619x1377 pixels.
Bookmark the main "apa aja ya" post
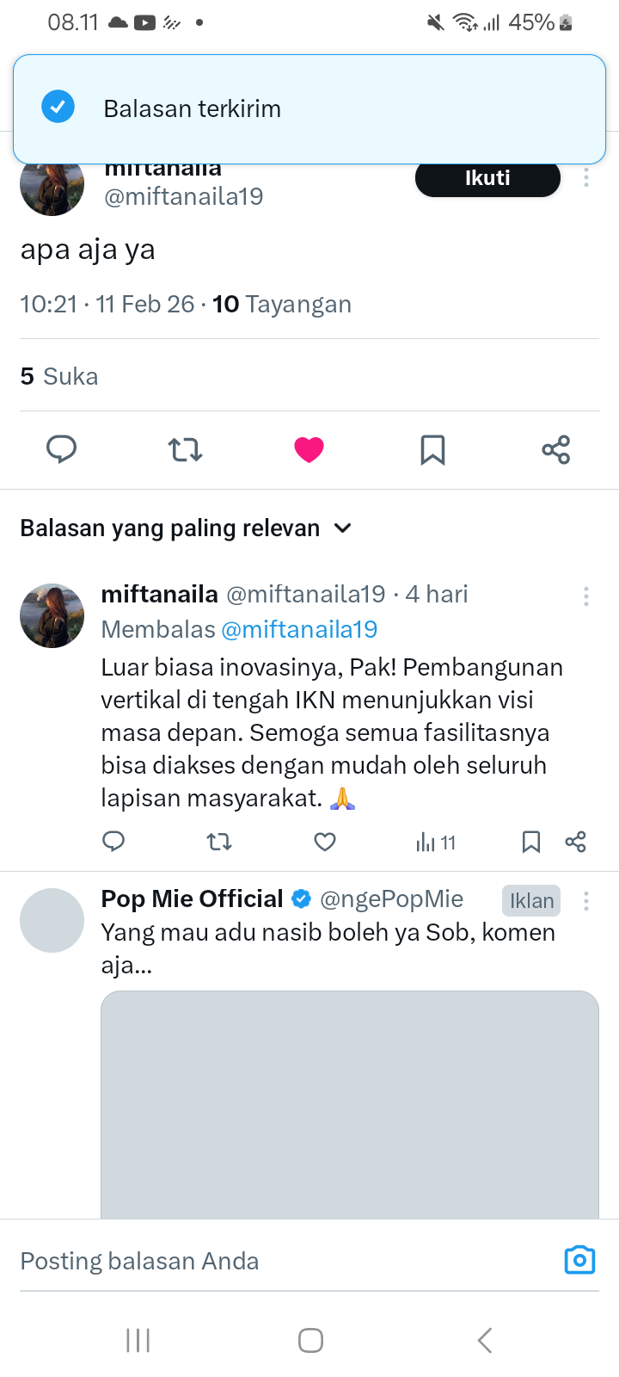tap(432, 449)
